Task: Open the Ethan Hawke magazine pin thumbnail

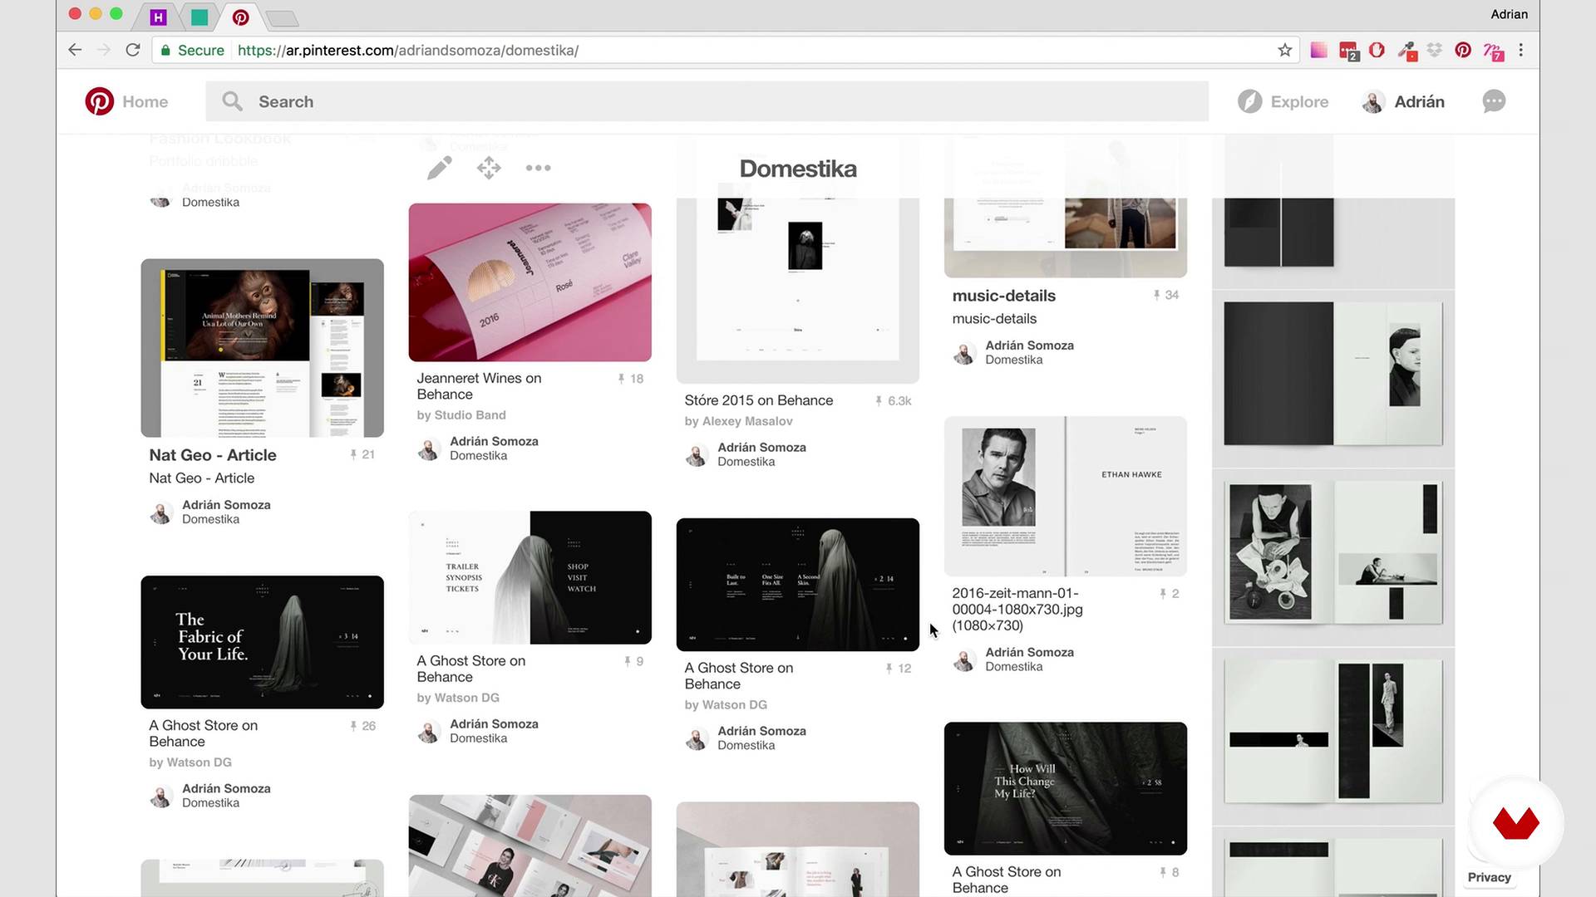Action: pos(1065,496)
